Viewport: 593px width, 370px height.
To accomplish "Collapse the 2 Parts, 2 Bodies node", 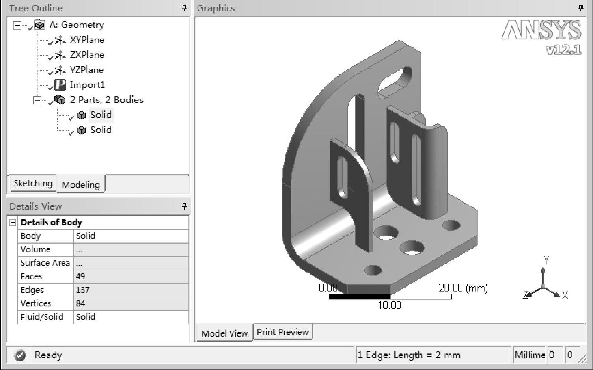I will pyautogui.click(x=37, y=100).
